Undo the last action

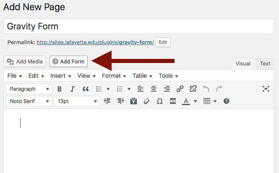[x=206, y=89]
